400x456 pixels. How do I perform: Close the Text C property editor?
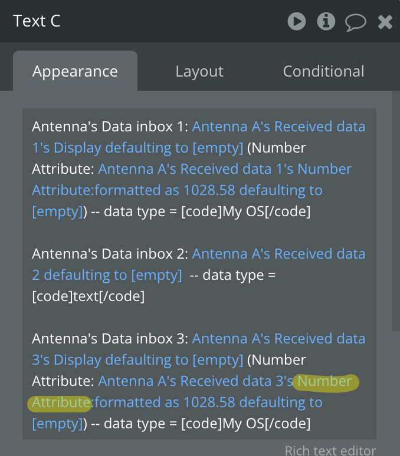pyautogui.click(x=385, y=22)
